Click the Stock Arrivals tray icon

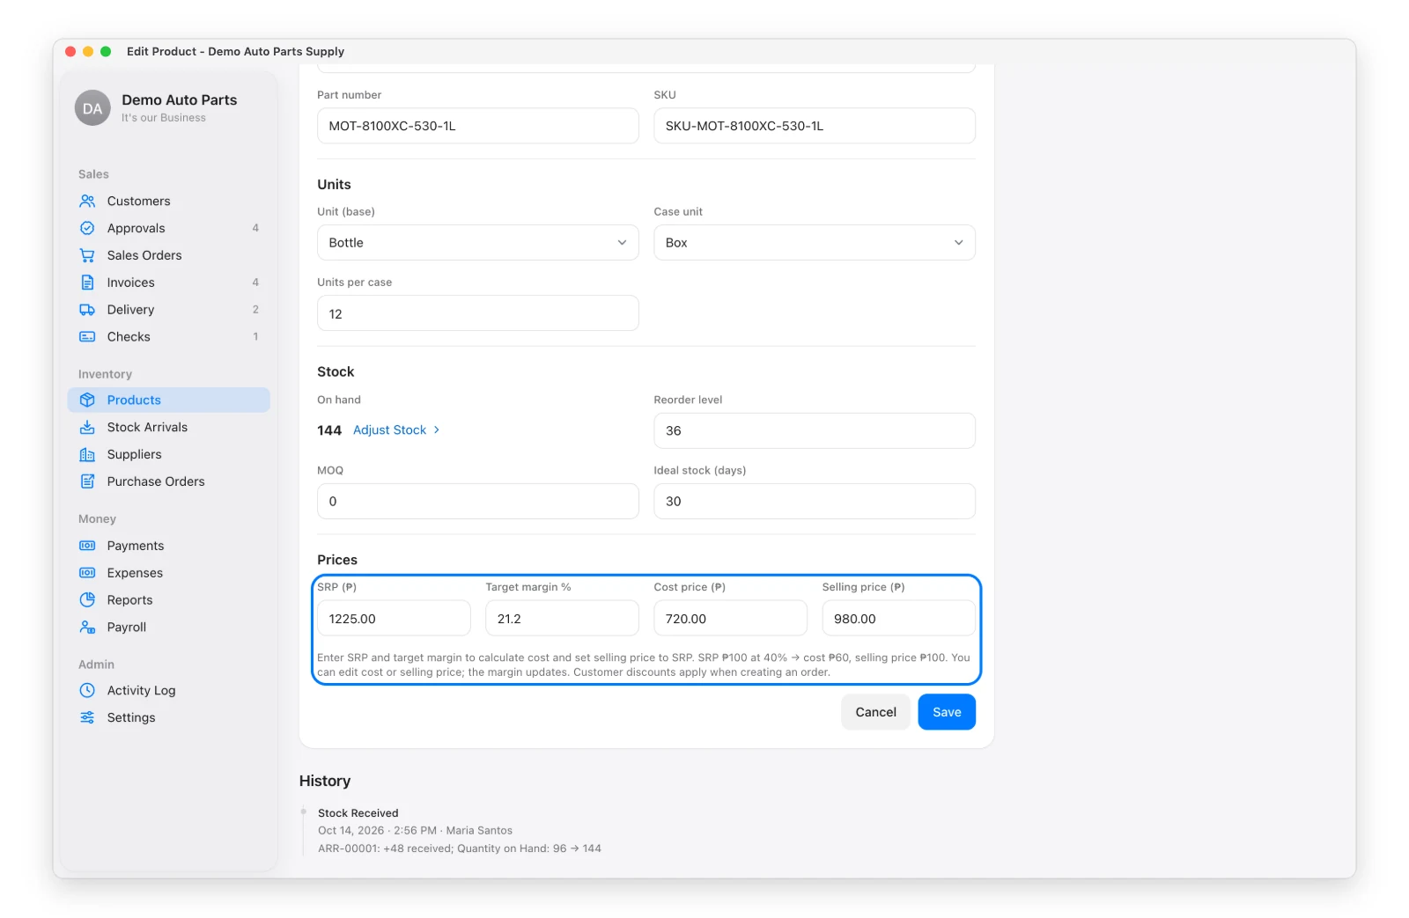(x=87, y=427)
